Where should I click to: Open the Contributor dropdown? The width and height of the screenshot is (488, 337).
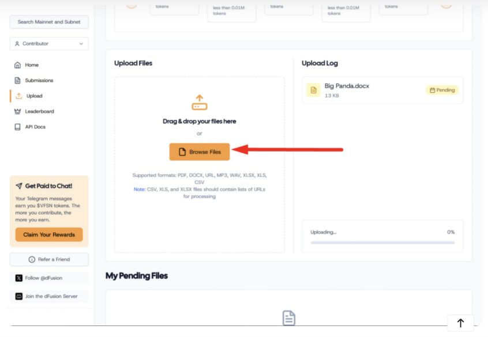49,43
